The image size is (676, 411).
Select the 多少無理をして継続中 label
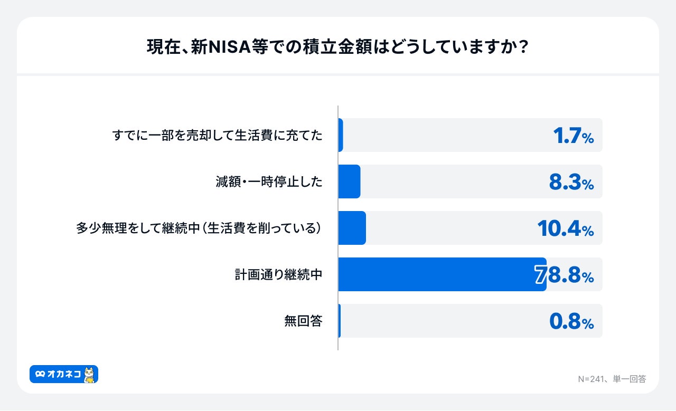click(x=199, y=228)
